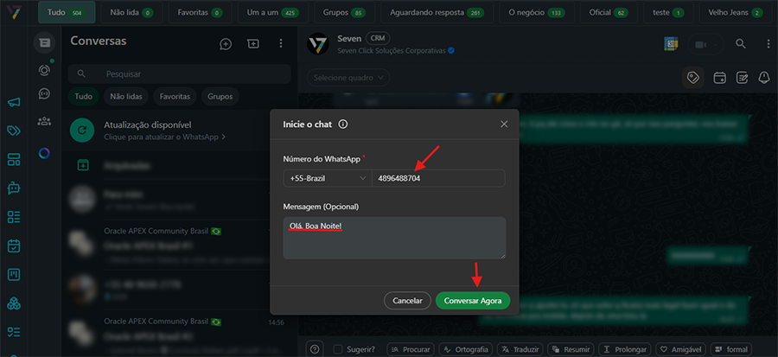The image size is (778, 357).
Task: Select the Não lidas filter chip
Action: click(126, 97)
